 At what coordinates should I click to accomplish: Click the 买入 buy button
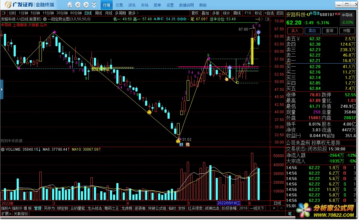tap(295, 31)
